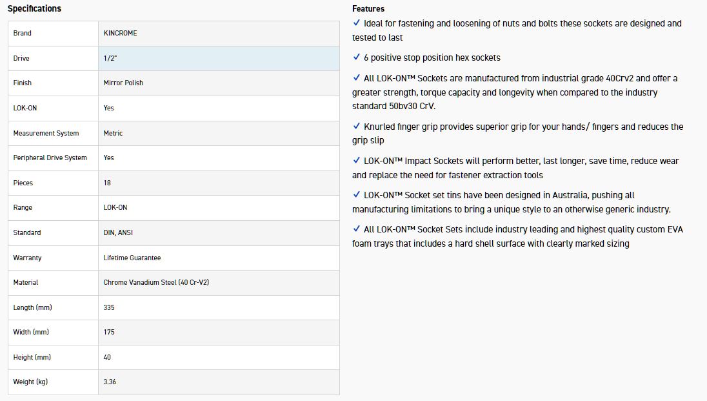Click the Chrome Vanadium Steel material value
The image size is (707, 401).
(156, 282)
